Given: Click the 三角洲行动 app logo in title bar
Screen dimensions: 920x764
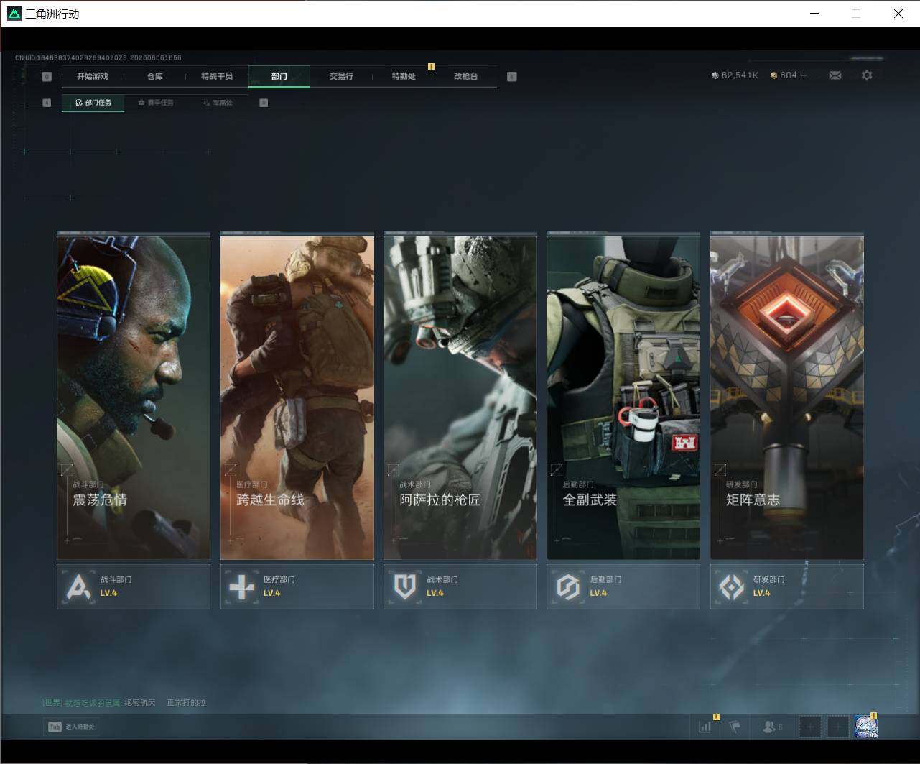Looking at the screenshot, I should 14,14.
